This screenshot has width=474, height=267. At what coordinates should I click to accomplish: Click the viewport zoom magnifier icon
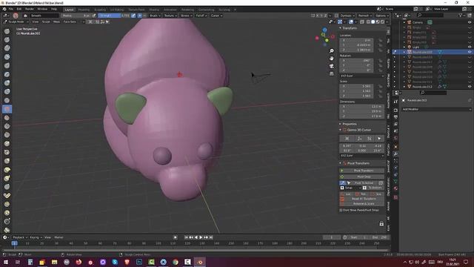point(332,51)
